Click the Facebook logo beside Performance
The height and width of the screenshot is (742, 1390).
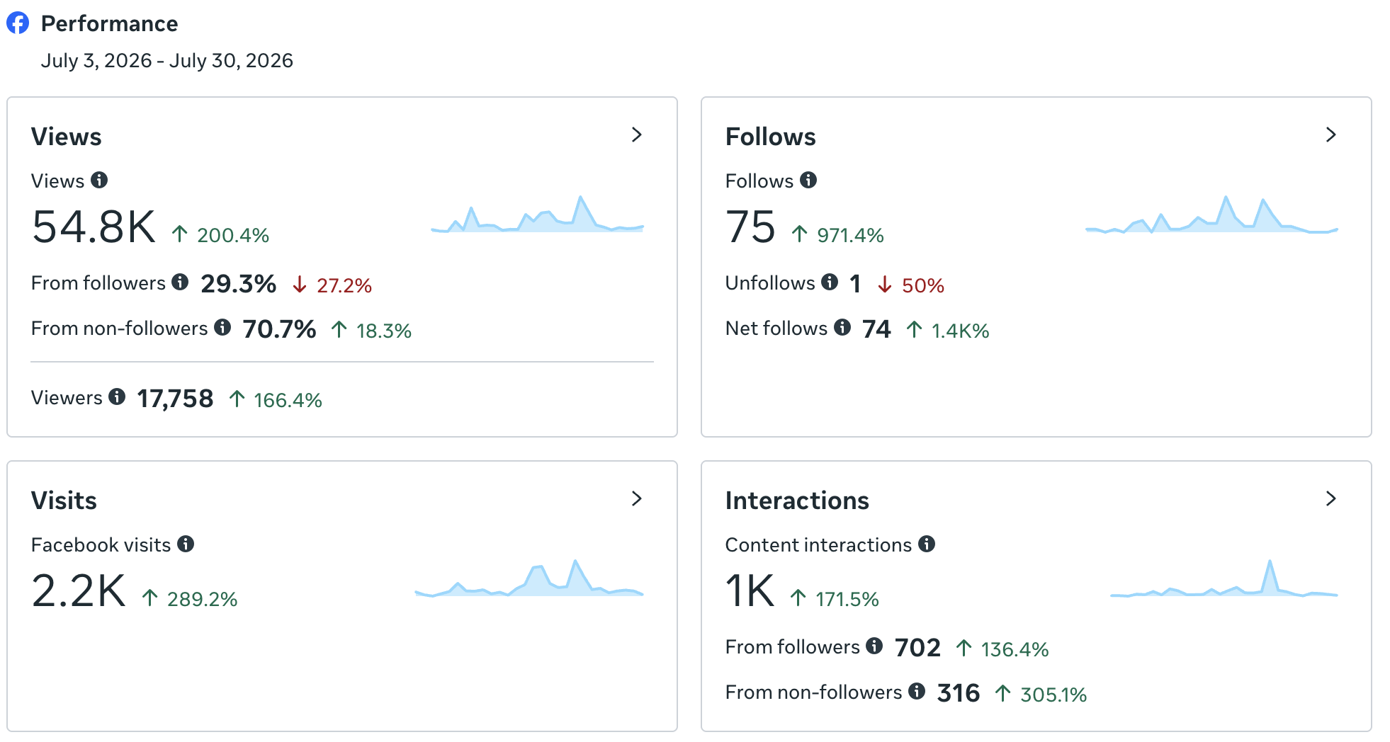tap(18, 23)
